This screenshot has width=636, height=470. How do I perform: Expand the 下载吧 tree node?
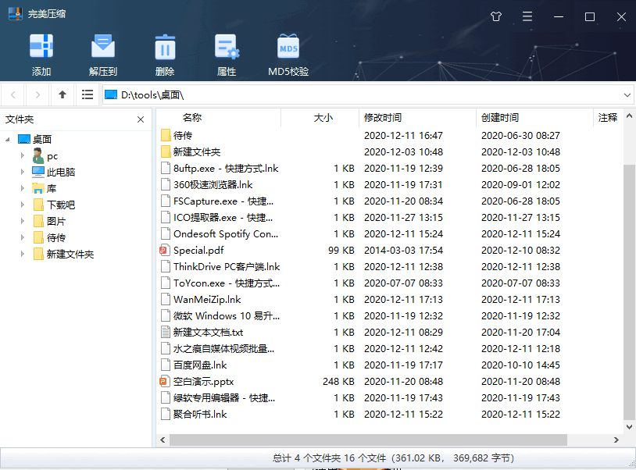tap(23, 205)
